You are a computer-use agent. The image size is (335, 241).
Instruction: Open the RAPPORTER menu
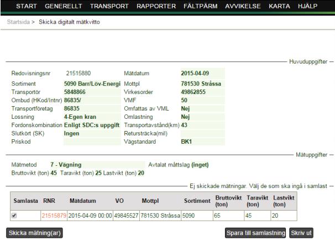[x=156, y=6]
